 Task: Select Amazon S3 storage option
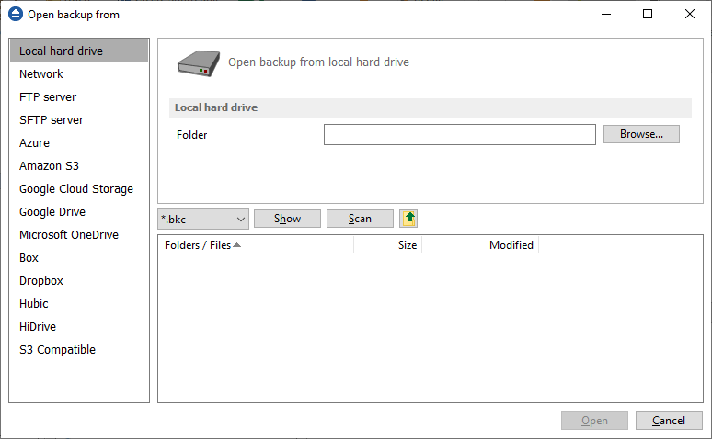tap(79, 166)
